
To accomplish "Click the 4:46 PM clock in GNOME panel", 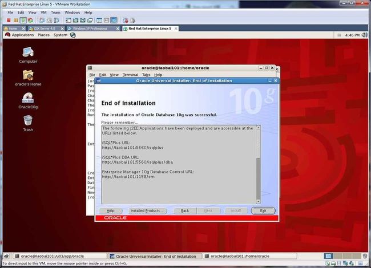I will (x=352, y=35).
